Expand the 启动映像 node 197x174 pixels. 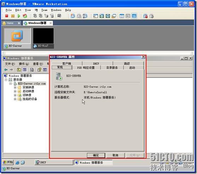point(15,91)
